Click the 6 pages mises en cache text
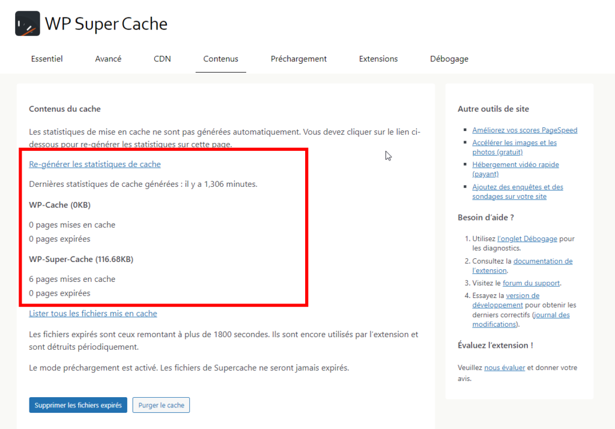 click(x=72, y=279)
